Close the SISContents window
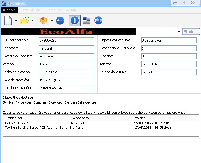The width and height of the screenshot is (201, 163). [193, 2]
